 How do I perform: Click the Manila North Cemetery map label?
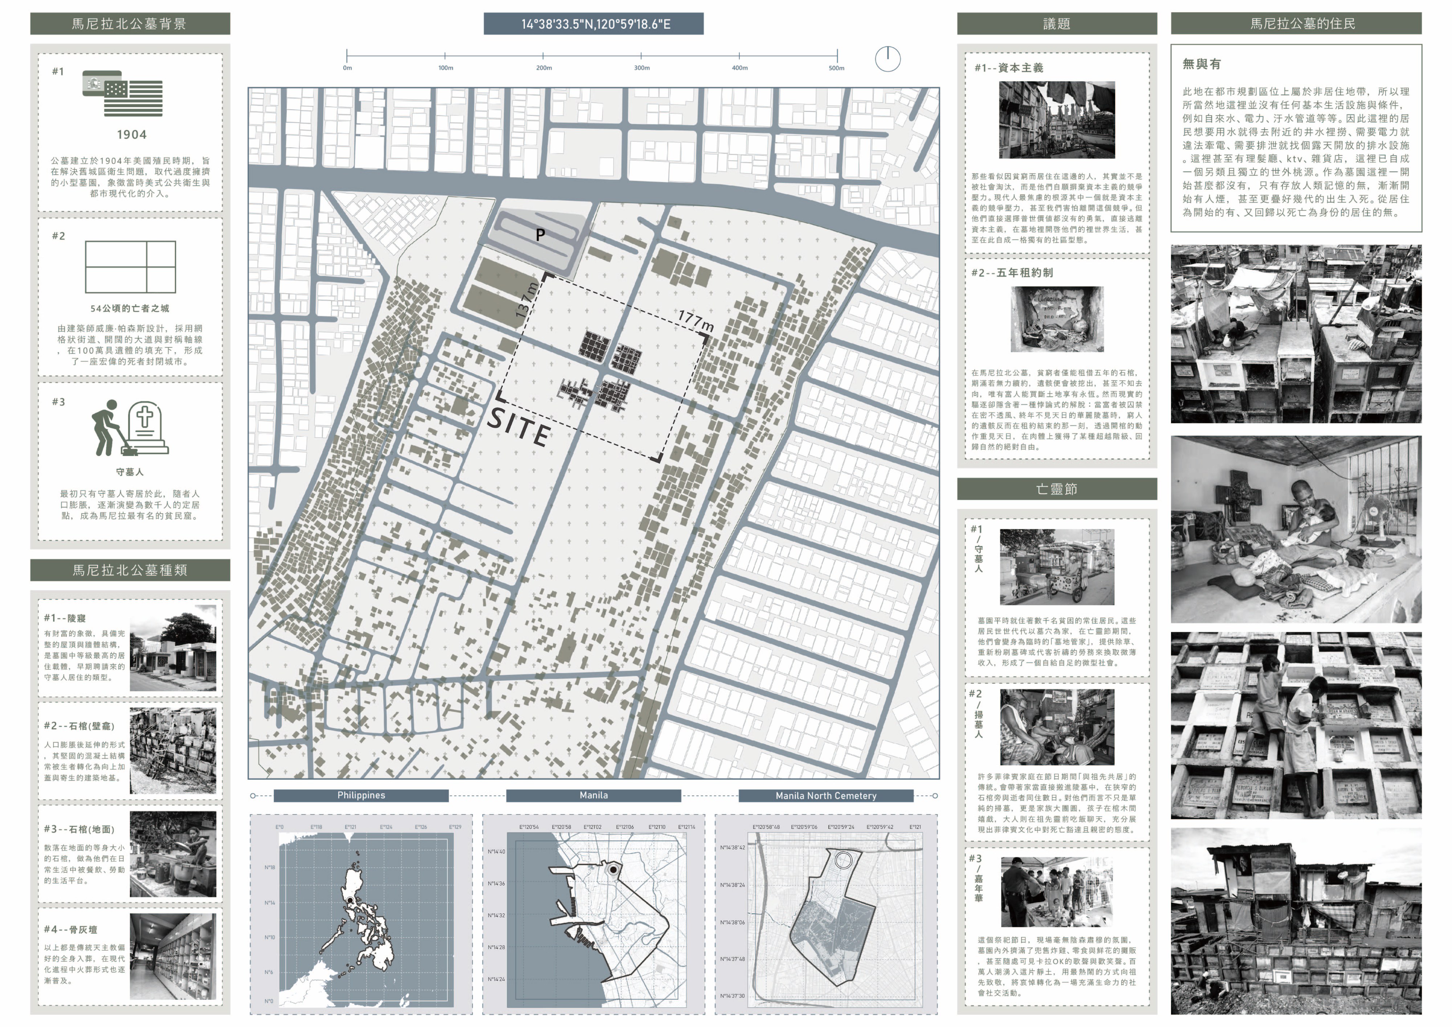click(826, 795)
